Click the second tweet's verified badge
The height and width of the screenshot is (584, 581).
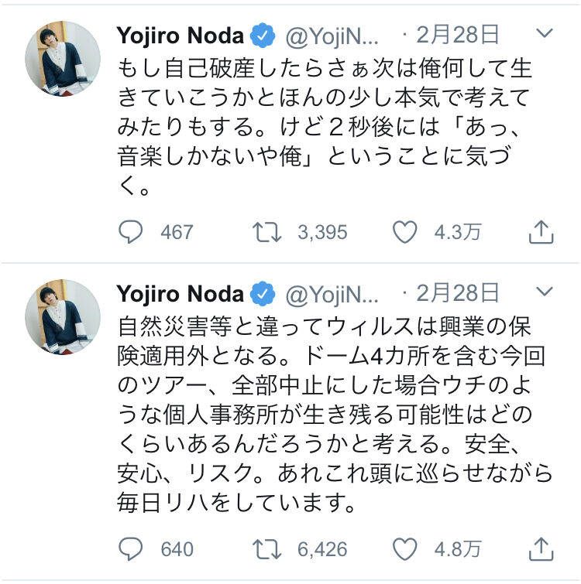point(263,294)
